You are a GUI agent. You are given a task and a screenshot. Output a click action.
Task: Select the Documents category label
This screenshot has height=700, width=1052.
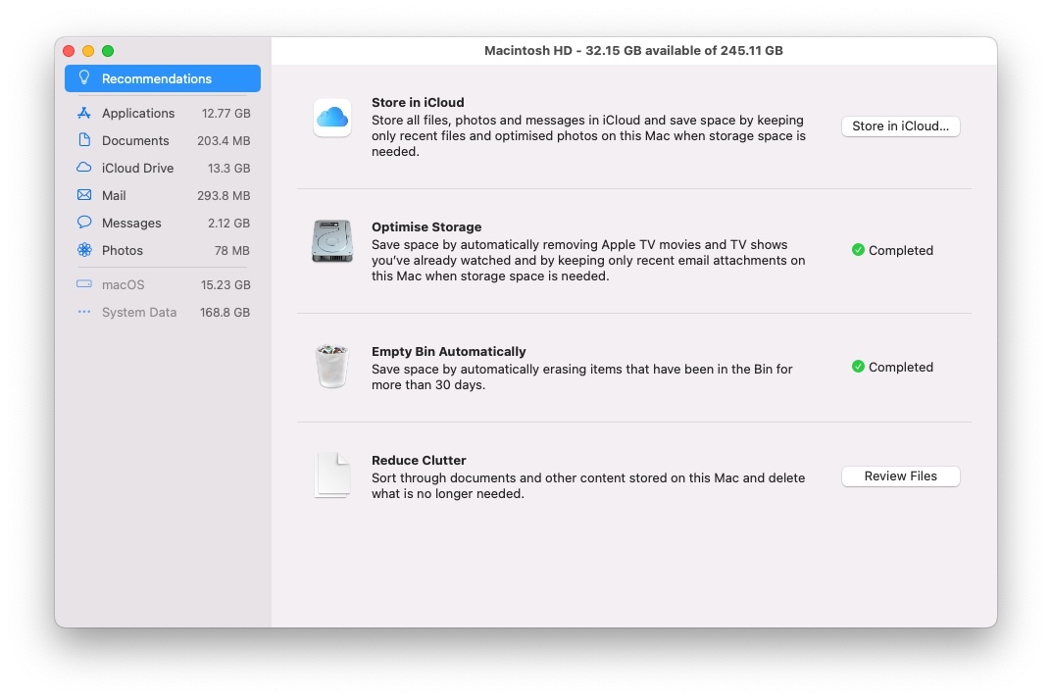coord(135,141)
